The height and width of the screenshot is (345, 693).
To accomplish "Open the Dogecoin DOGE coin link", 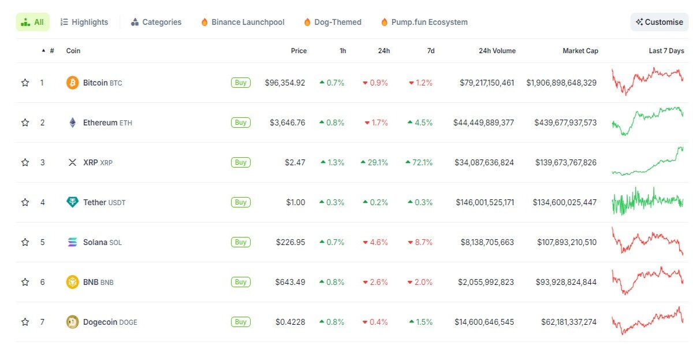I will click(x=110, y=322).
